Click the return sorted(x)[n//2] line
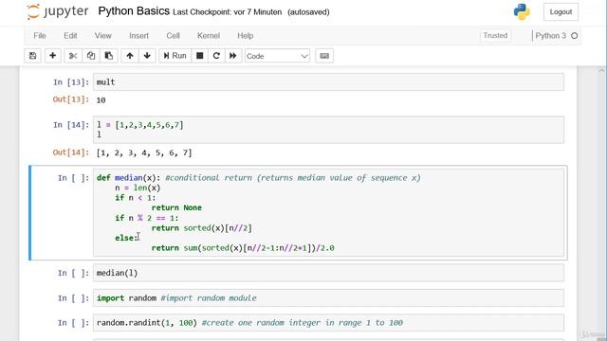 pos(202,227)
